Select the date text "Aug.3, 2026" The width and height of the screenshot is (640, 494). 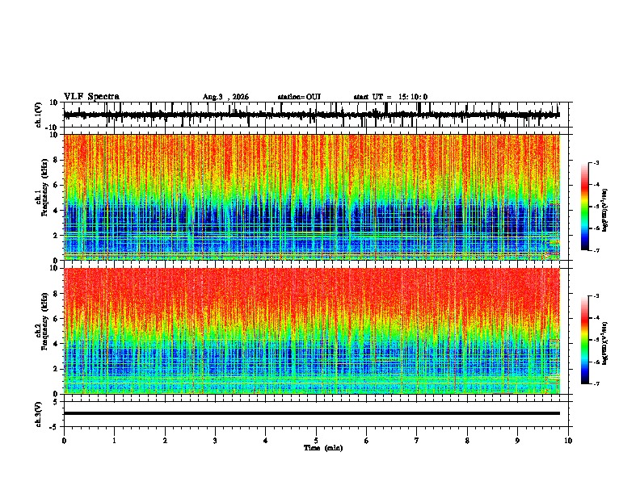225,97
